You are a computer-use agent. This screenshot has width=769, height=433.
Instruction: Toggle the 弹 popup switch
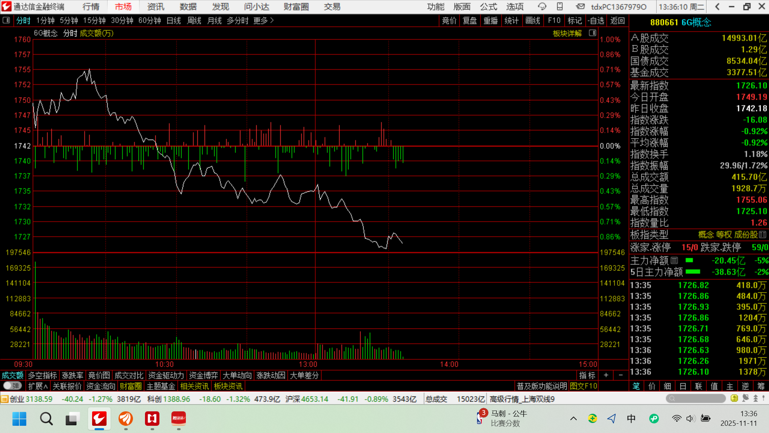pos(12,386)
